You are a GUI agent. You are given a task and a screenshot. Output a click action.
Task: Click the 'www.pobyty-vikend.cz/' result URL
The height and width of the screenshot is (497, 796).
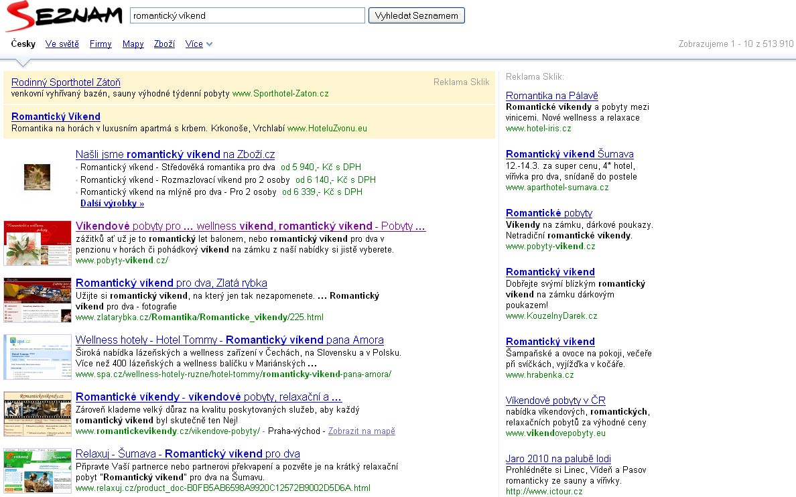(x=122, y=261)
